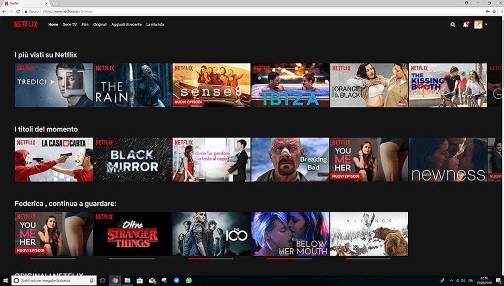Advance the I più visti row arrow
The width and height of the screenshot is (504, 286).
click(498, 93)
